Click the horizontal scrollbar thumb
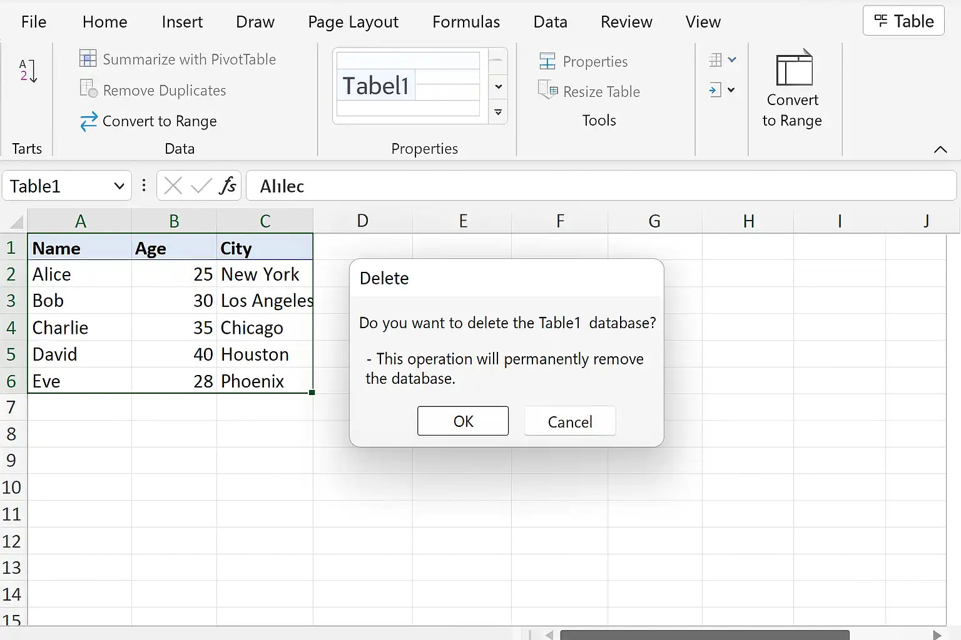Viewport: 961px width, 640px height. pos(704,635)
